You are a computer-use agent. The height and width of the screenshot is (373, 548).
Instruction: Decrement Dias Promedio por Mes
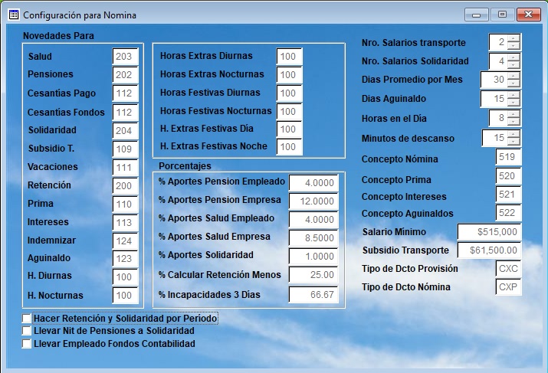(514, 83)
